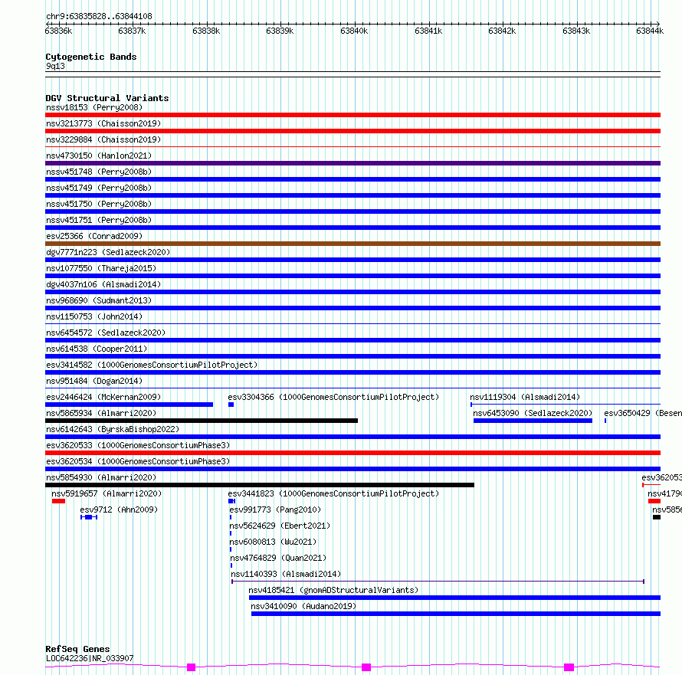682x675 pixels.
Task: Select label nssv451751 (Perry2008b)
Action: tap(99, 220)
